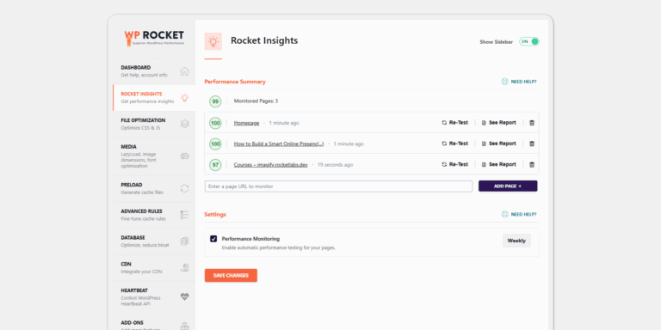This screenshot has width=661, height=330.
Task: Uncheck the Performance Monitoring checkbox
Action: (213, 239)
